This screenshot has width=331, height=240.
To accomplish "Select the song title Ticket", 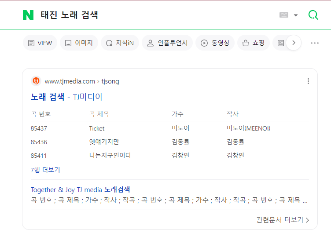I will pos(97,128).
